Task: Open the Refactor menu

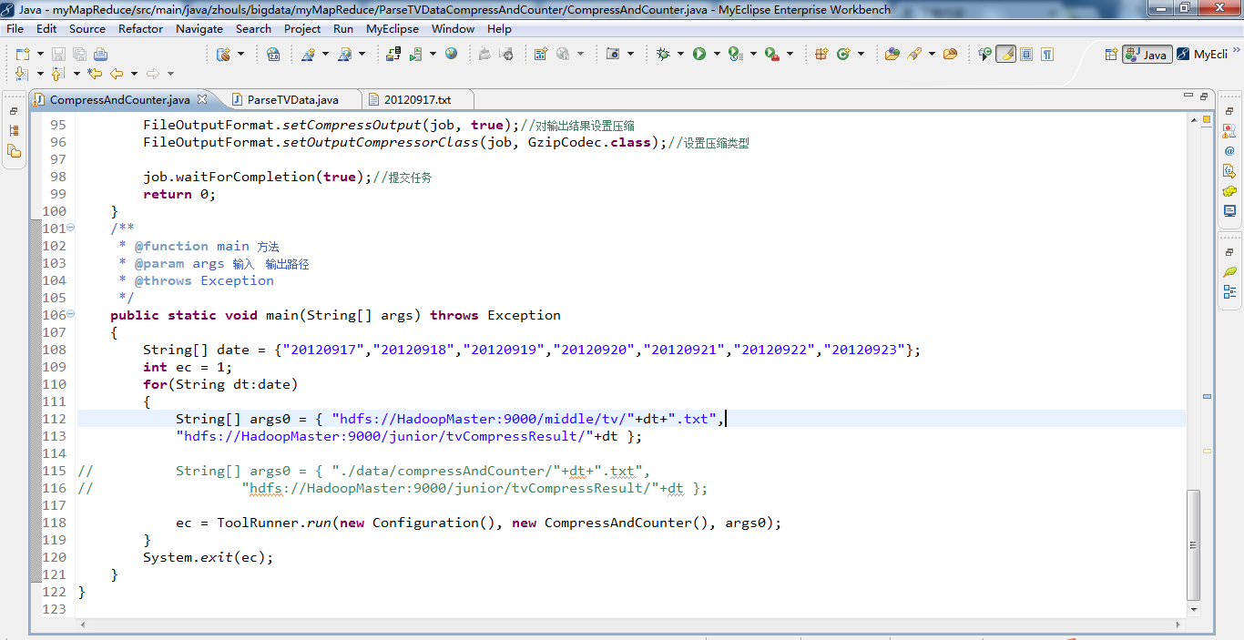Action: pyautogui.click(x=141, y=29)
